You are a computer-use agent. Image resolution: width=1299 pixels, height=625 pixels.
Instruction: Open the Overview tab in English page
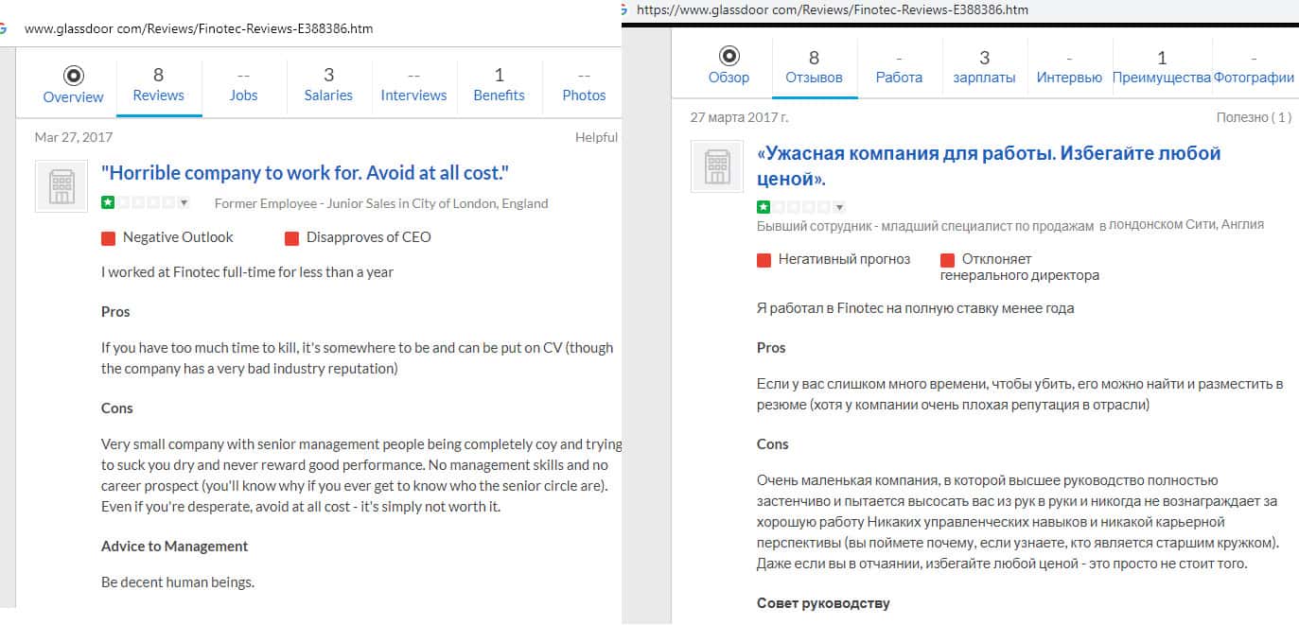73,85
